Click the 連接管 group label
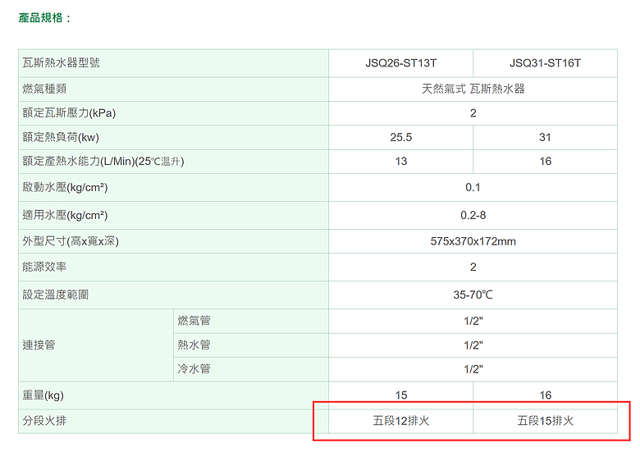 click(x=39, y=345)
